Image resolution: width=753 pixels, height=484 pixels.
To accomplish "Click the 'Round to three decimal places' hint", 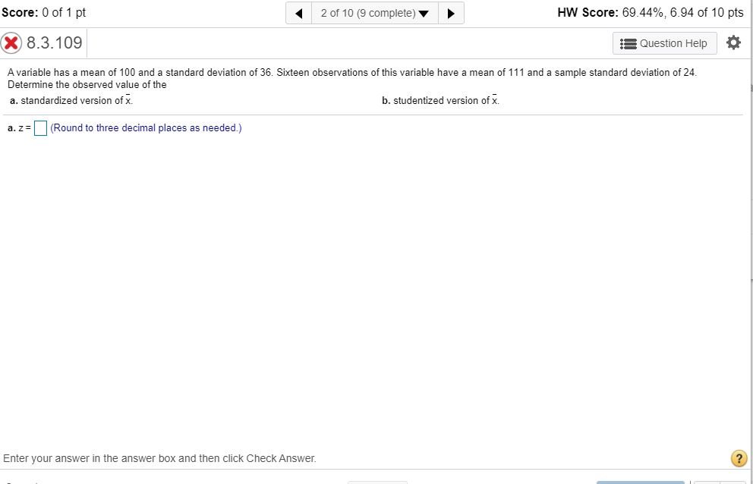I will point(146,128).
